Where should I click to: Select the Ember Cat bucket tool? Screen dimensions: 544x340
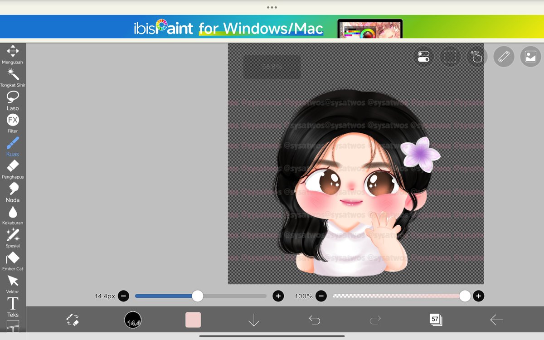(x=13, y=262)
